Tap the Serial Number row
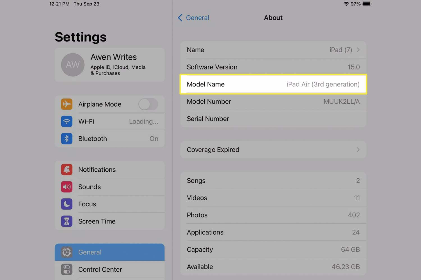421x280 pixels. tap(273, 119)
